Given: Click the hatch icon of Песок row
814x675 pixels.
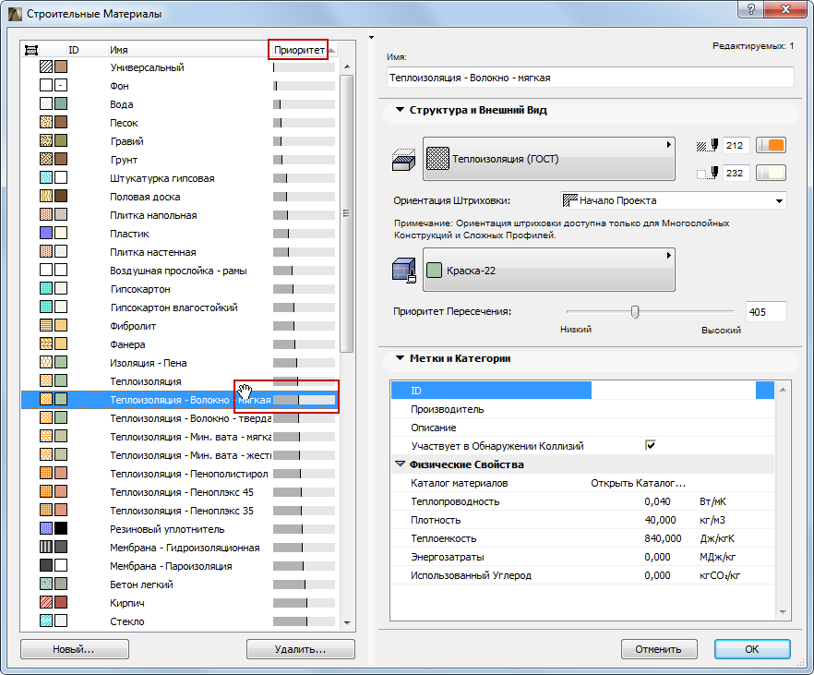Looking at the screenshot, I should (x=46, y=122).
